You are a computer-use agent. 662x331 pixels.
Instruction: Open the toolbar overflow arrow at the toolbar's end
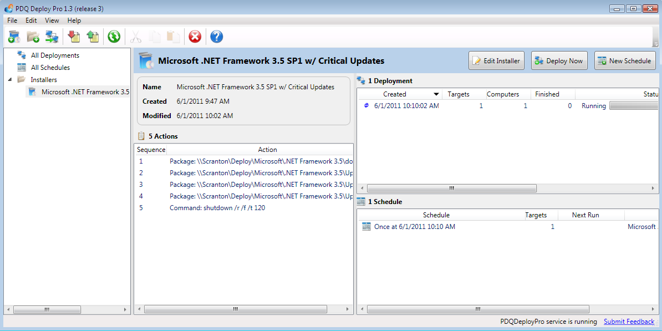656,44
